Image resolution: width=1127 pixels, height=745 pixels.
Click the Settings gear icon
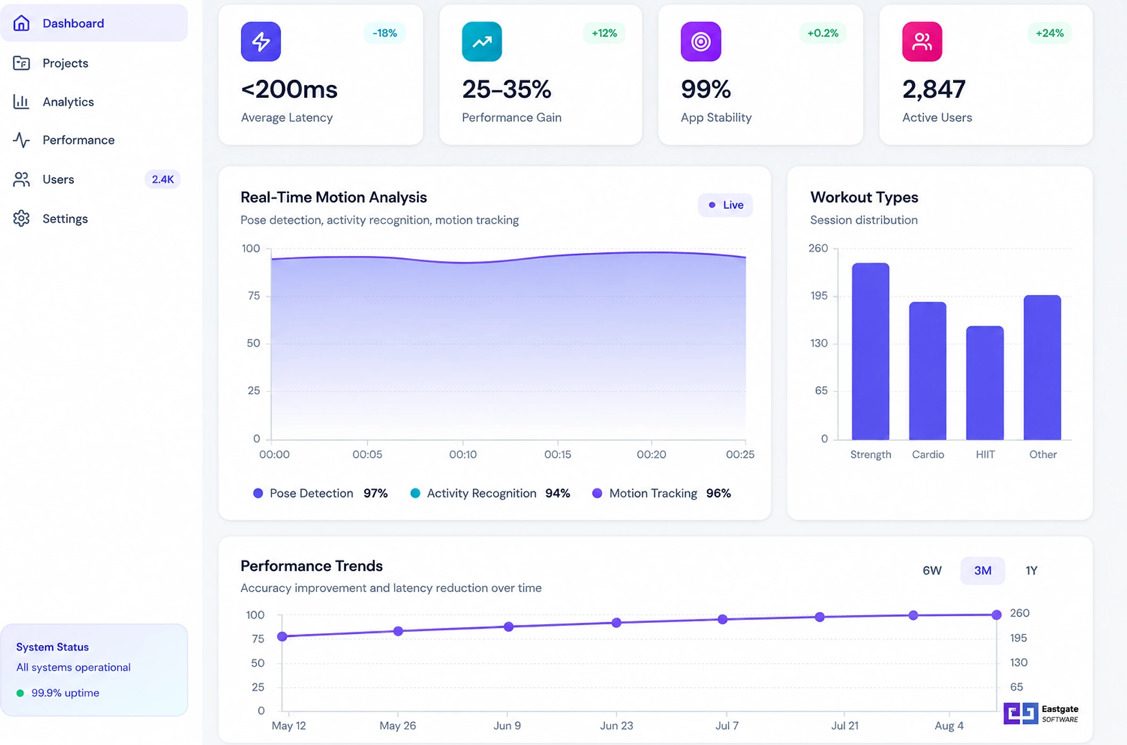[21, 218]
